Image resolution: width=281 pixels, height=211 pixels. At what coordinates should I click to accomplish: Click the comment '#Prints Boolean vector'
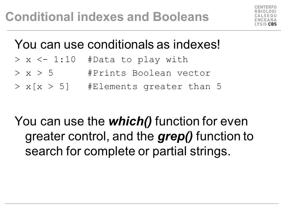(x=149, y=73)
